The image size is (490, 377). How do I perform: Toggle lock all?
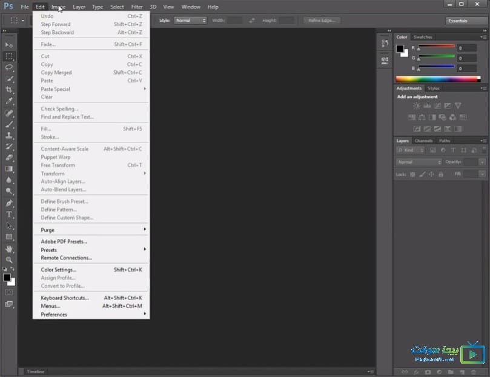point(440,175)
